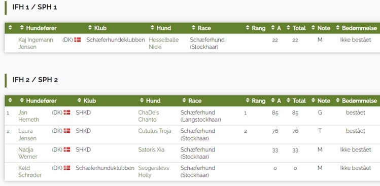Sort IFH 2 table by Bedømmelse column
The width and height of the screenshot is (380, 186).
point(356,101)
